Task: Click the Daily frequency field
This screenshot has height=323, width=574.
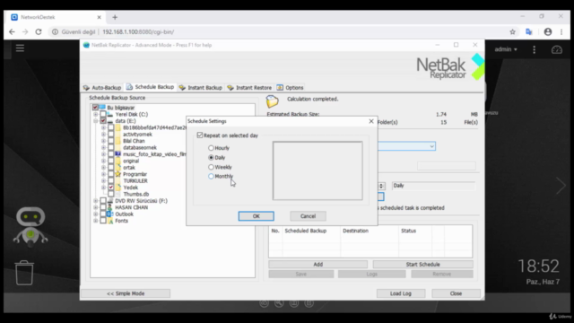Action: click(433, 186)
